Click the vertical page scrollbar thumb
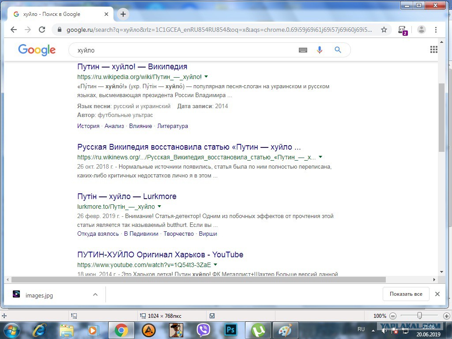Screen dimensions: 452x339 click(x=441, y=117)
